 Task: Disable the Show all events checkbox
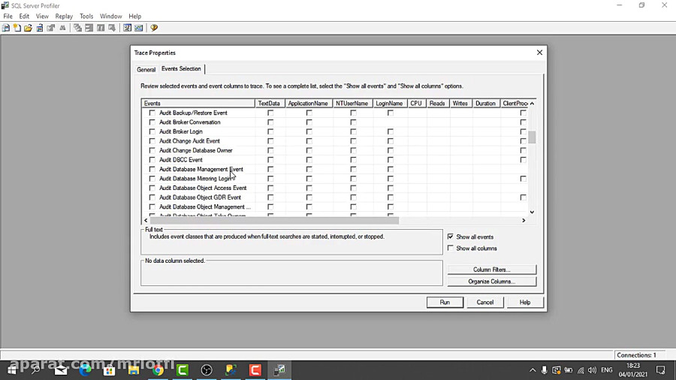(451, 237)
